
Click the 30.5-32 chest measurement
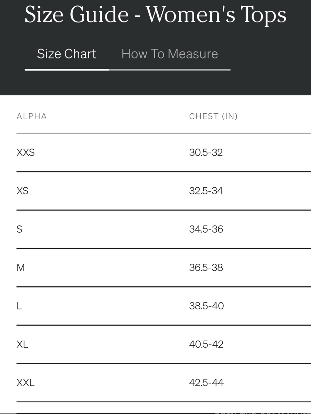point(206,152)
